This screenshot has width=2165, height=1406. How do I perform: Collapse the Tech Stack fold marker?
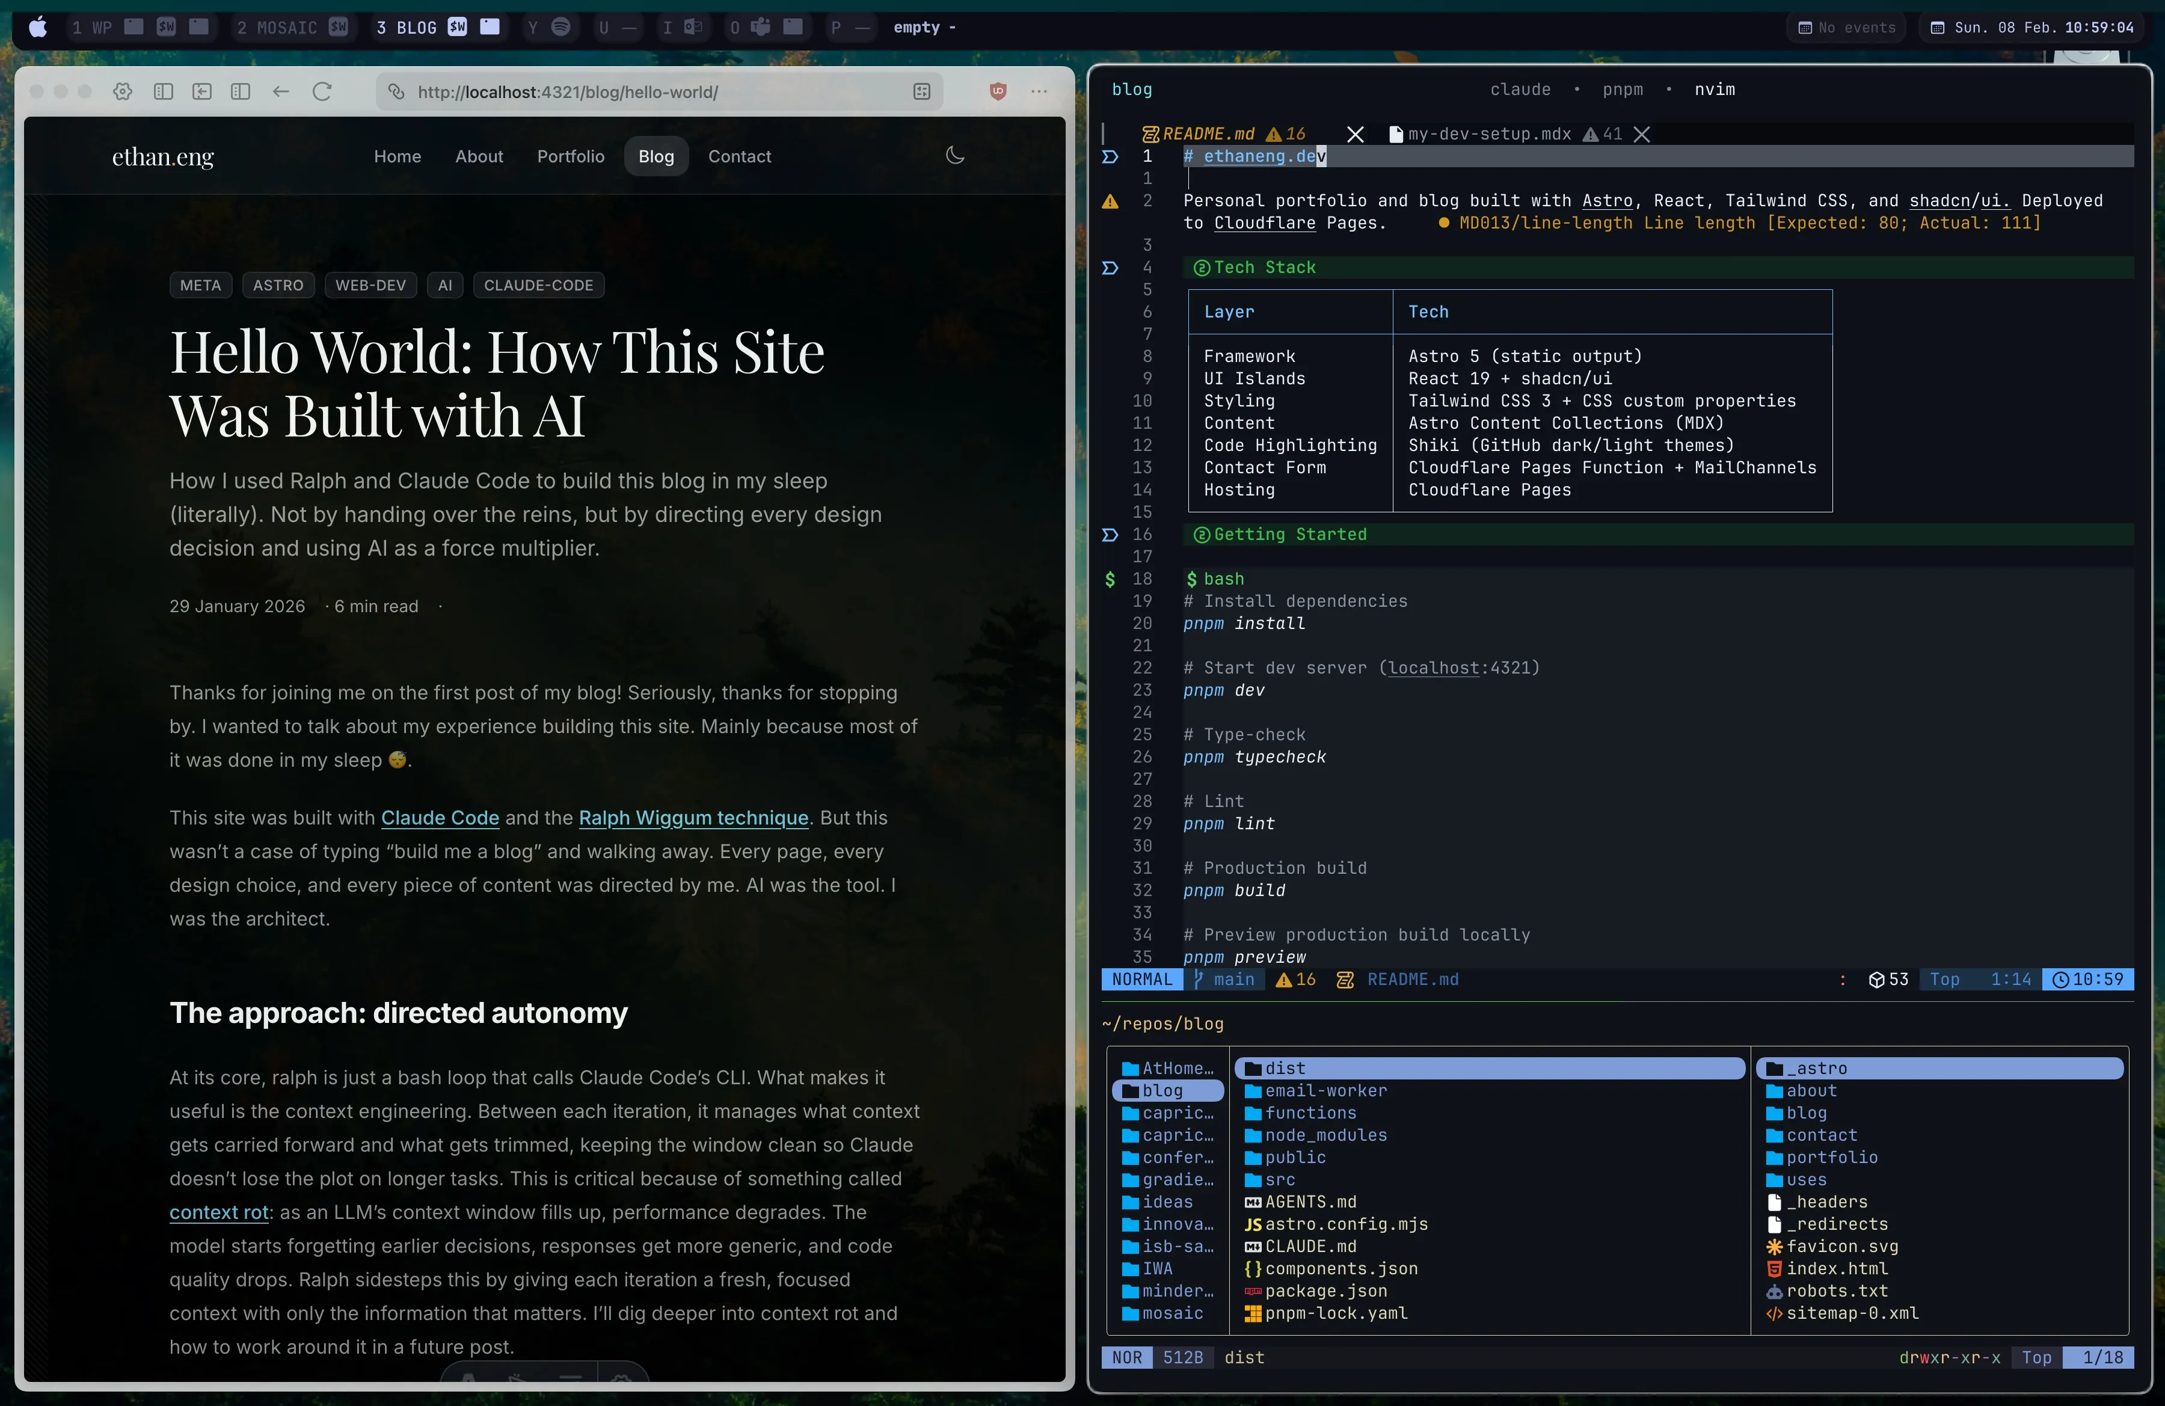1110,268
